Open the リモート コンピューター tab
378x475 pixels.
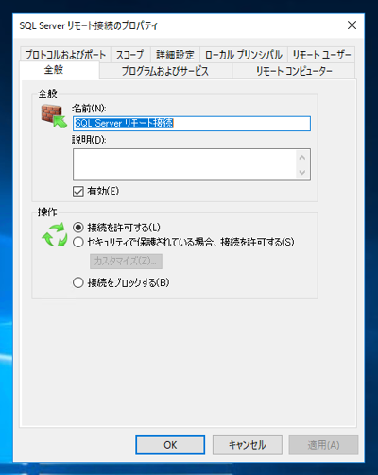[294, 71]
